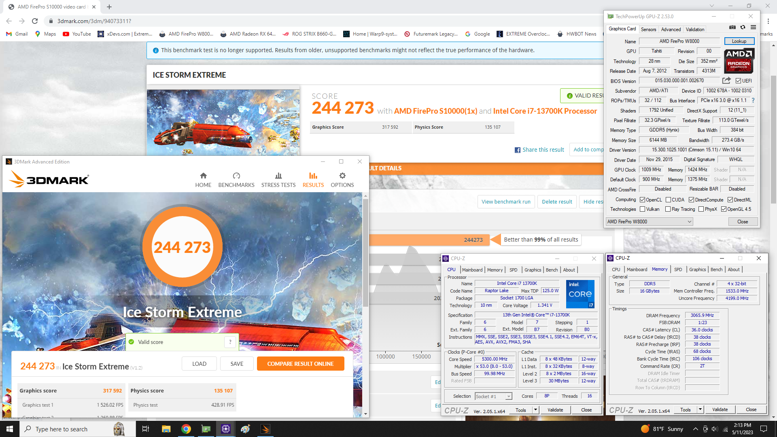This screenshot has height=437, width=777.
Task: Open Mainboard tab in the left CPU-Z window
Action: tap(472, 270)
